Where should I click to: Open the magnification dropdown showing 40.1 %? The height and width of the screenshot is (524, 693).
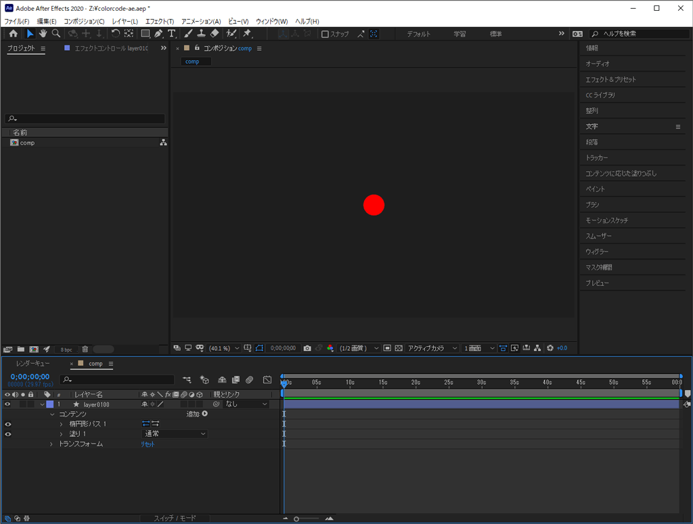pos(223,348)
